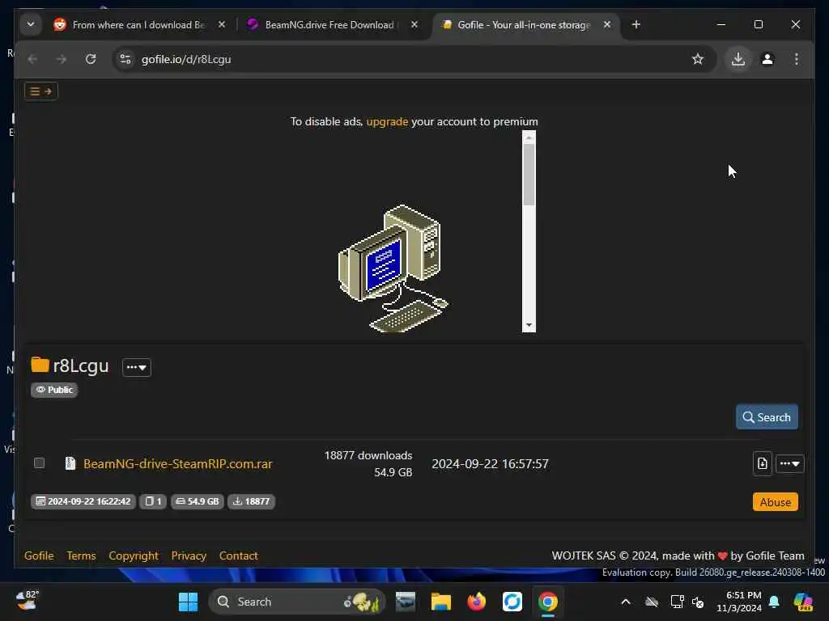Click the download file icon for BeamNG rar
Screen dimensions: 829x621
click(x=762, y=463)
